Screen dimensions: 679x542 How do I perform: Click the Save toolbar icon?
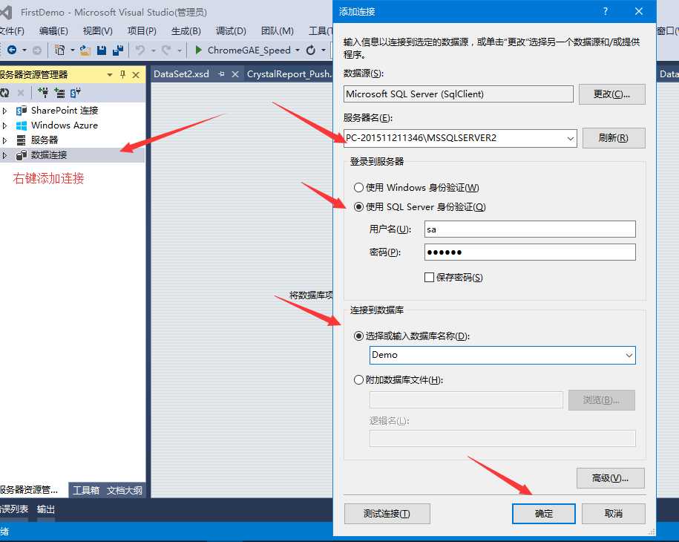(102, 50)
